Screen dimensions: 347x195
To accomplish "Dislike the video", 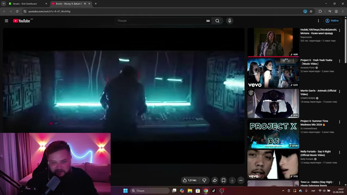I will click(204, 180).
